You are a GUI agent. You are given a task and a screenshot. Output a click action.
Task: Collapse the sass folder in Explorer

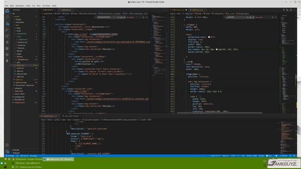tap(17, 25)
